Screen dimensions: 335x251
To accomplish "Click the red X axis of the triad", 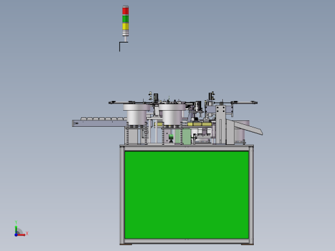I will (21, 235).
